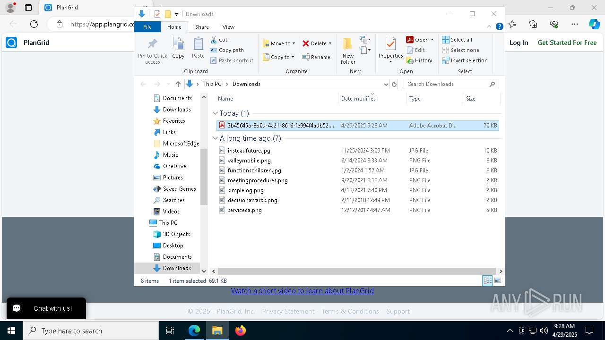
Task: Collapse the Today group
Action: pyautogui.click(x=215, y=113)
